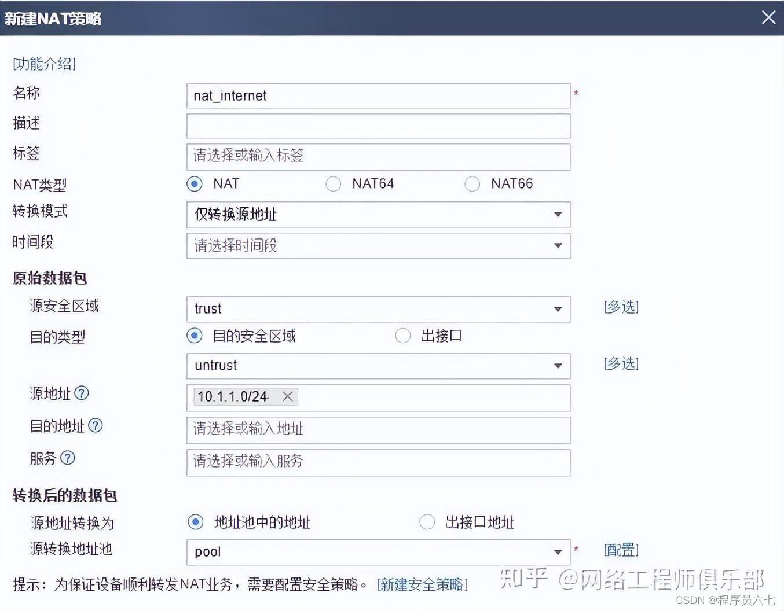The image size is (784, 611).
Task: Open the 源转换地址池 pool dropdown
Action: 378,552
